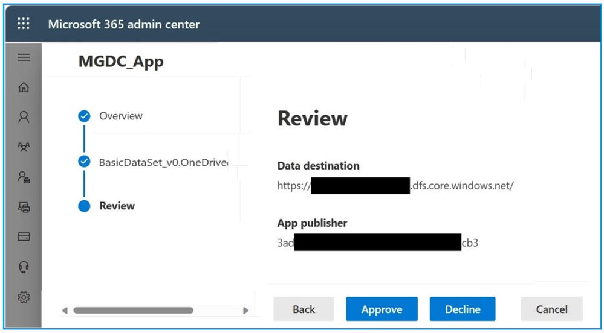This screenshot has height=333, width=604.
Task: Click the horizontal scrollbar right arrow
Action: click(245, 310)
